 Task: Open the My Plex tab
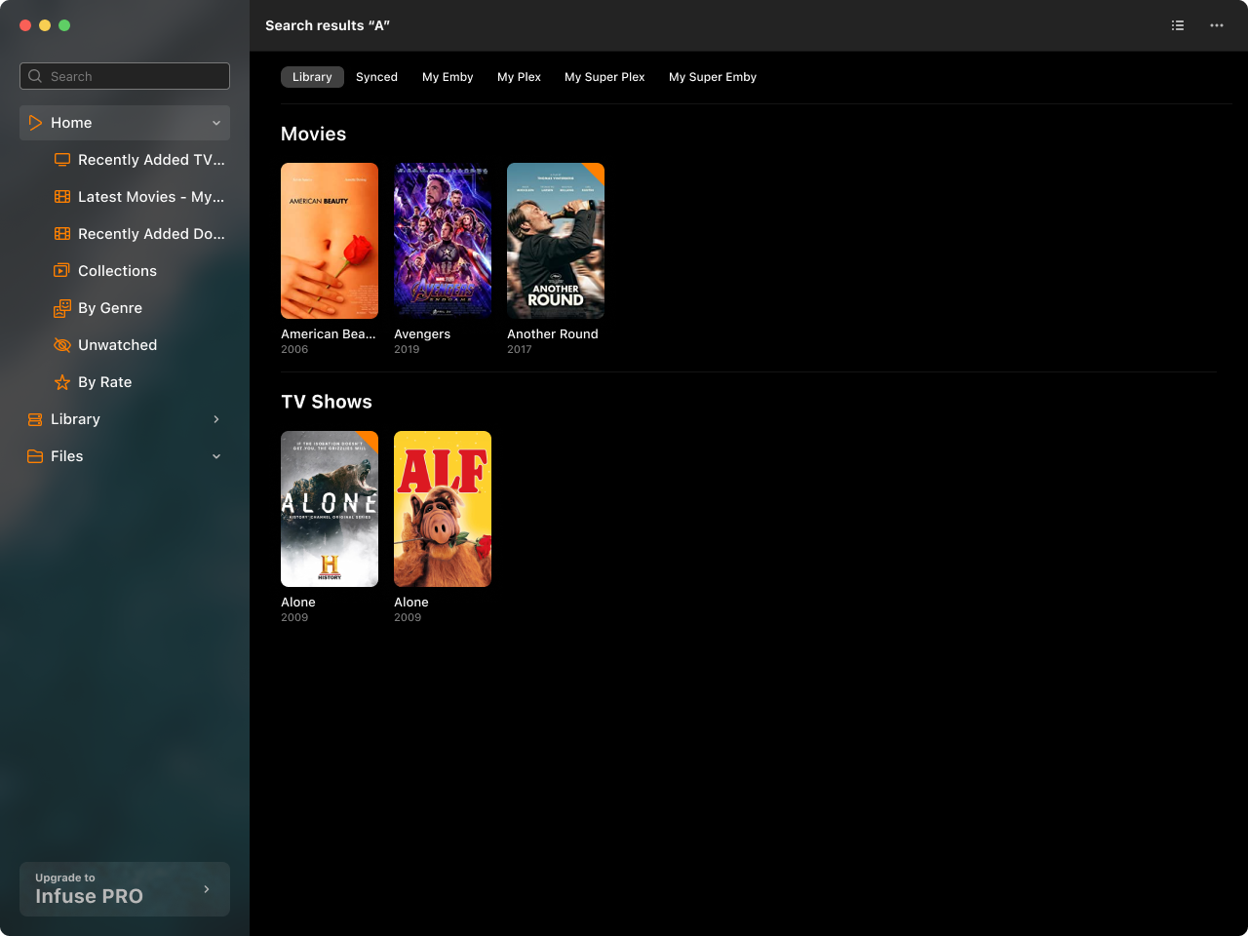pyautogui.click(x=519, y=77)
